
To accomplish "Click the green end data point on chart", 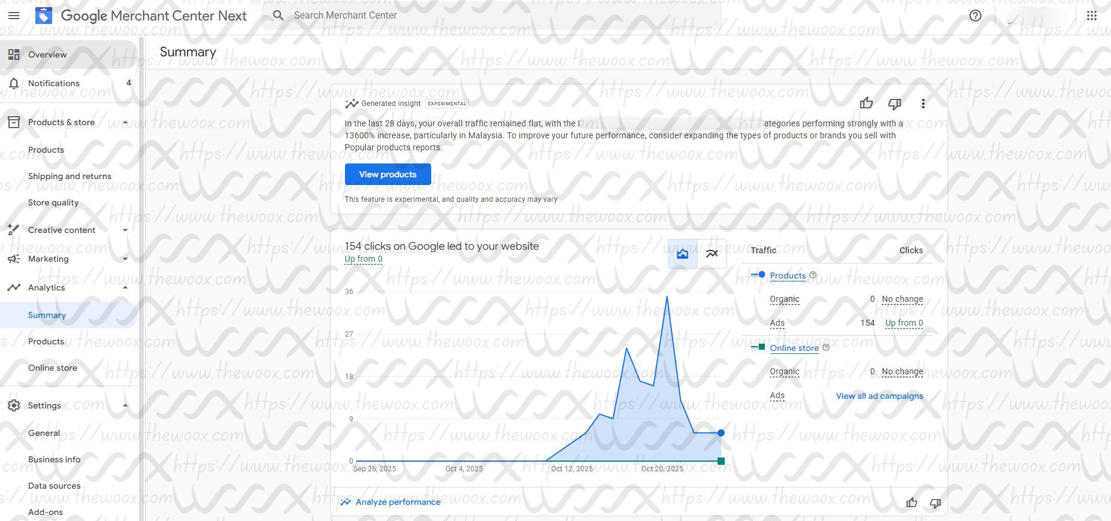I will point(721,461).
